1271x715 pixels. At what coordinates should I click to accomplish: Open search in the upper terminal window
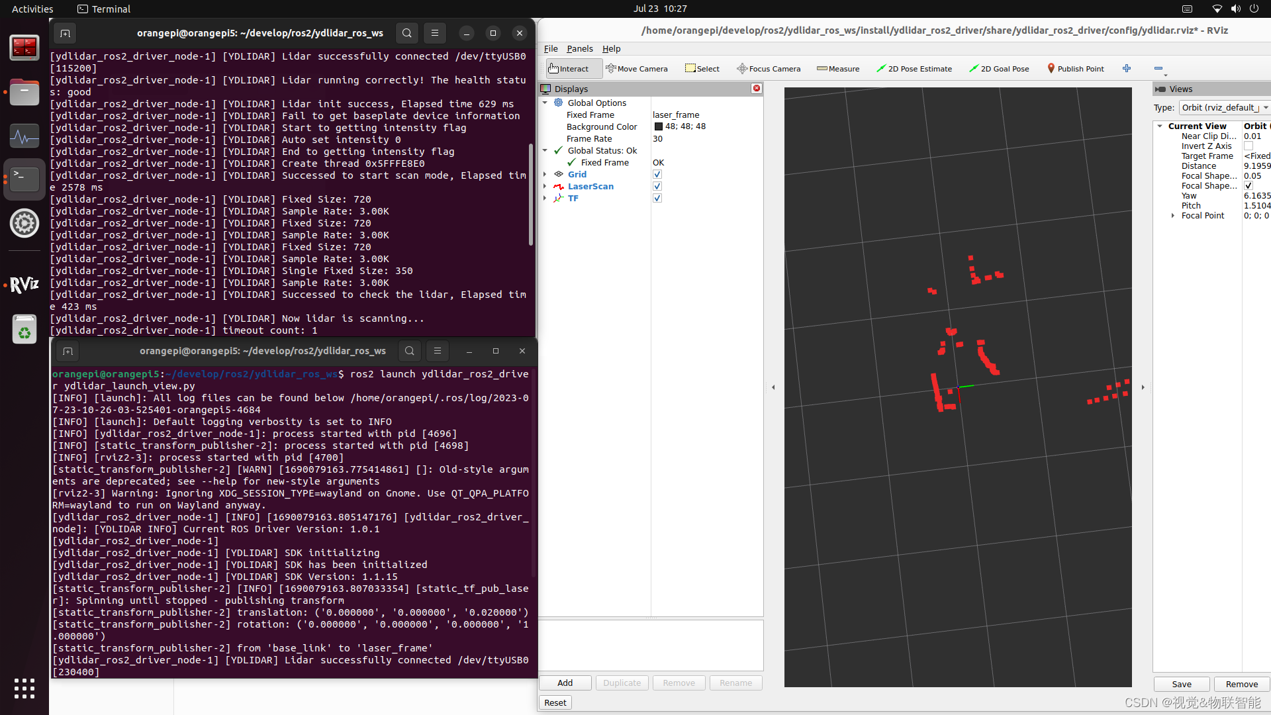point(407,33)
